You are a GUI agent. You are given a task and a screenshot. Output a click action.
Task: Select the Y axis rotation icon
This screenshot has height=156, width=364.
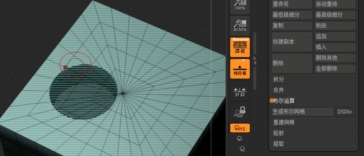(240, 139)
